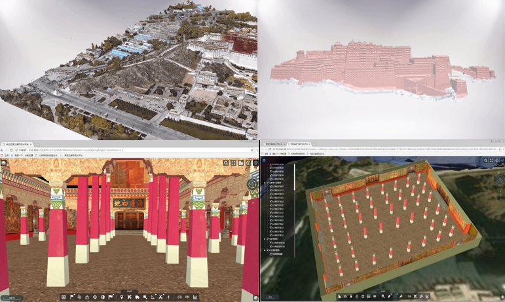Bookmark the page using left browser star
This screenshot has width=505, height=302.
252,150
